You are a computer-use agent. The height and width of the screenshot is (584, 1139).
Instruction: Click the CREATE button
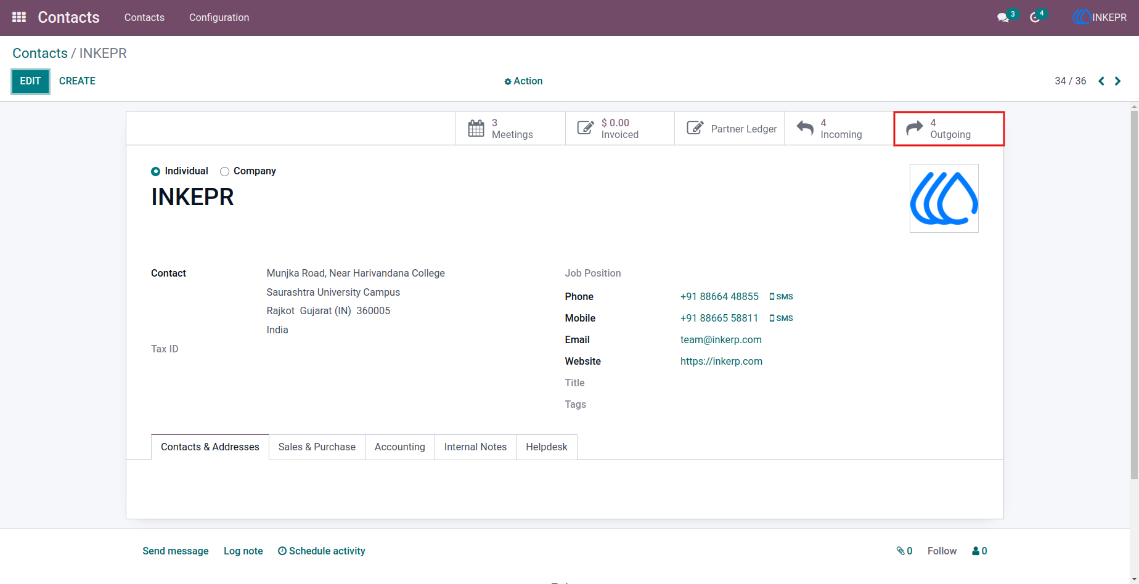[77, 81]
